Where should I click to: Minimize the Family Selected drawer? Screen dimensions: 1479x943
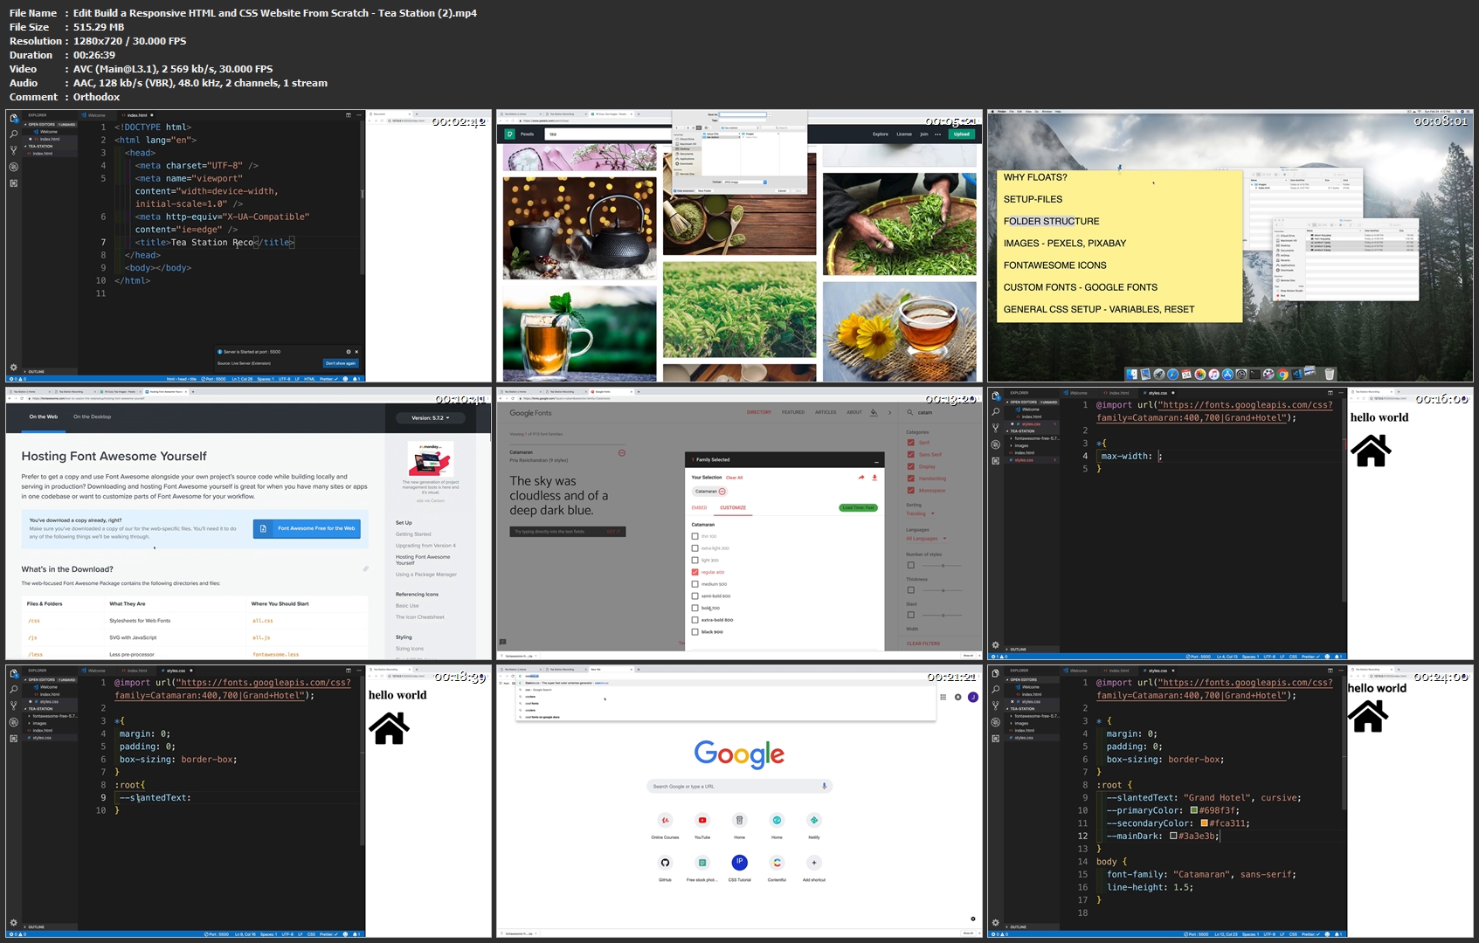[875, 460]
